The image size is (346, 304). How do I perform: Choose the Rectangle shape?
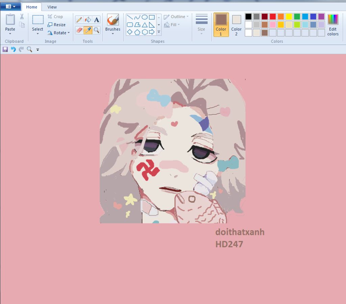[x=152, y=17]
